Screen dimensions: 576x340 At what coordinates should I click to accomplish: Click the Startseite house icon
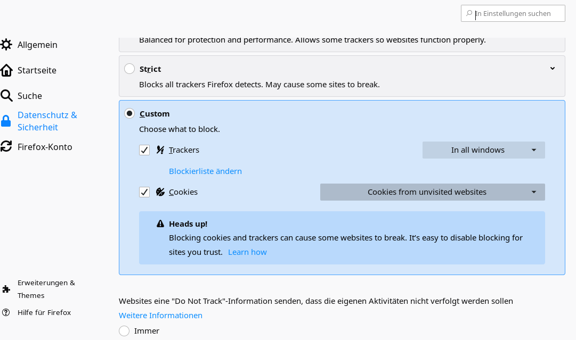pyautogui.click(x=6, y=70)
